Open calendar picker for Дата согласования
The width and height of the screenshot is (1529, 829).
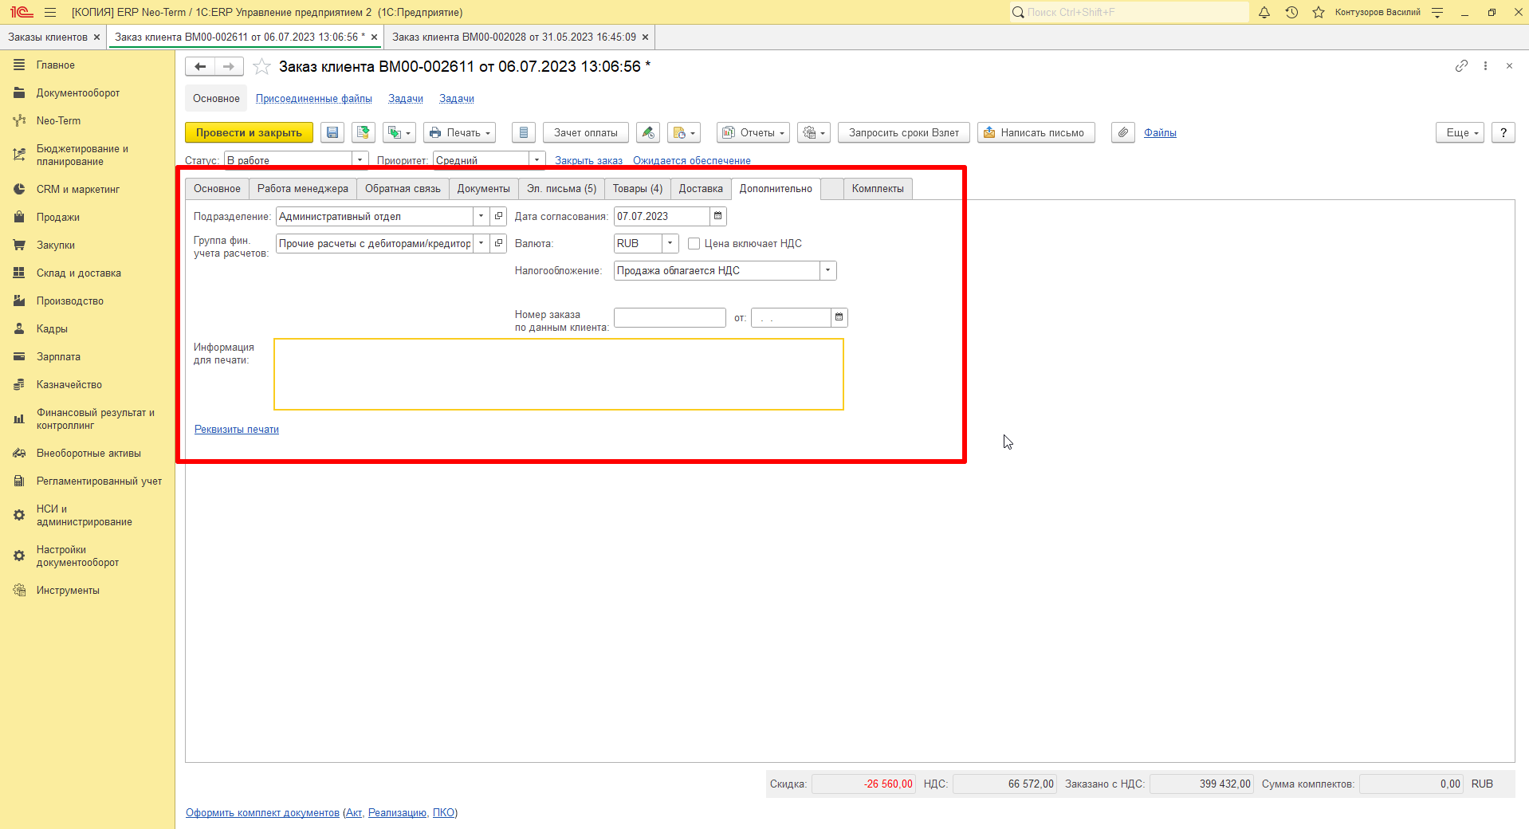(718, 216)
